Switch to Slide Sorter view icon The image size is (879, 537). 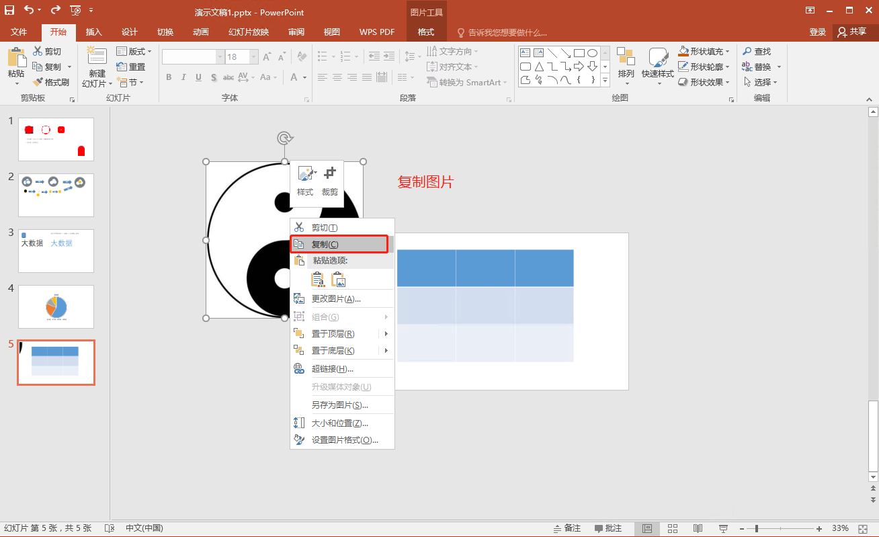pos(673,528)
